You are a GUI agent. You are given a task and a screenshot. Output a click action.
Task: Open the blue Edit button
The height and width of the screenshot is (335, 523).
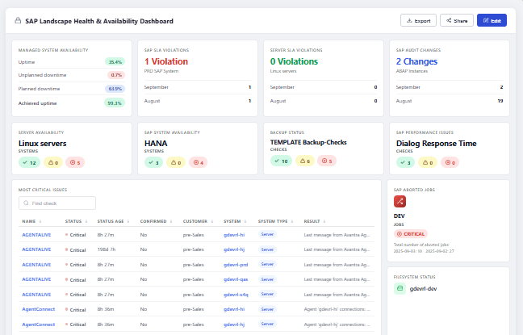492,20
